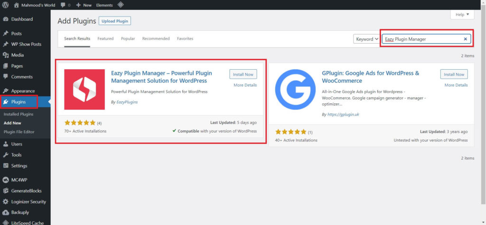
Task: Click the Users person icon
Action: pyautogui.click(x=6, y=144)
